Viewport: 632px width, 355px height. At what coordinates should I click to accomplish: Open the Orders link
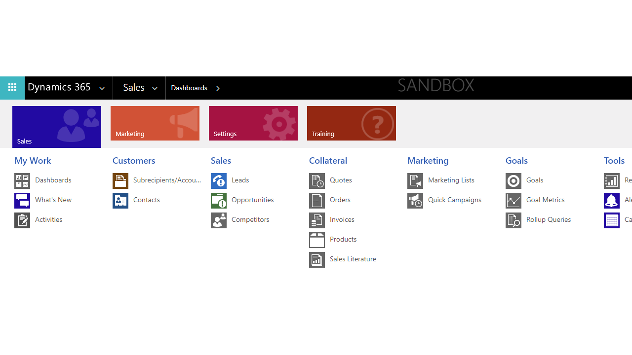point(340,200)
